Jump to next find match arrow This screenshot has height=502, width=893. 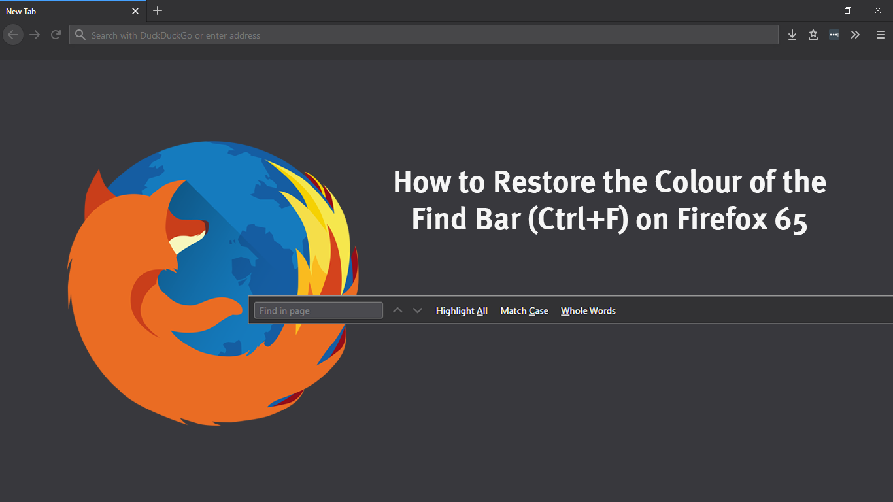point(418,310)
